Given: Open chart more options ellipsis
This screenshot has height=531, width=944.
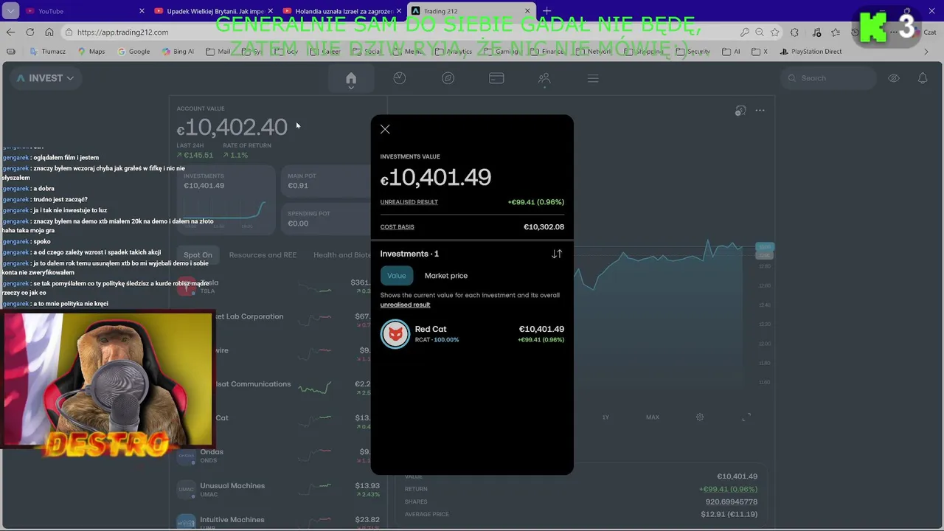Looking at the screenshot, I should tap(760, 111).
